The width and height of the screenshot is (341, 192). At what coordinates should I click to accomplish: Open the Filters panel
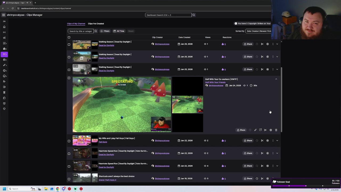click(x=105, y=31)
